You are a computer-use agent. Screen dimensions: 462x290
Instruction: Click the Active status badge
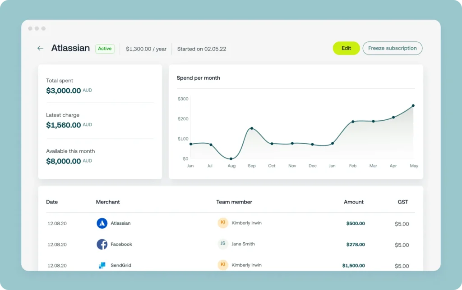(105, 49)
